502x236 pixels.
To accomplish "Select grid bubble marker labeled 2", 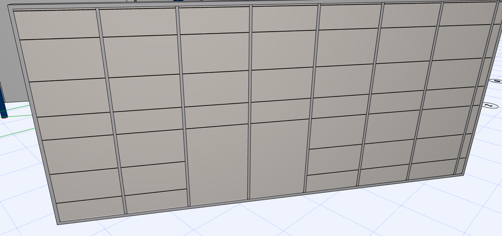I will pos(490,105).
